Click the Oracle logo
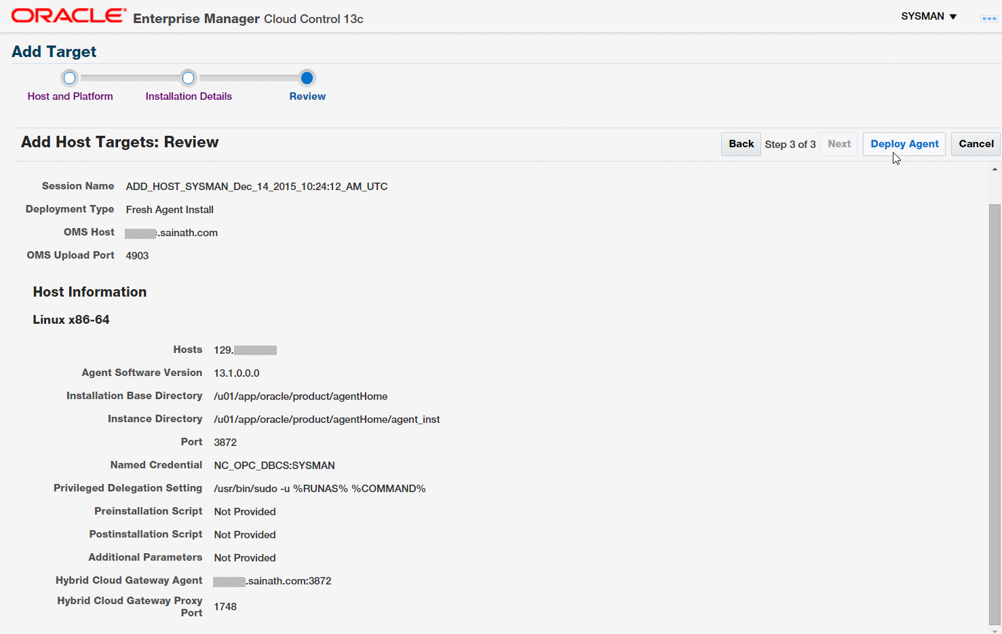This screenshot has width=1002, height=634. 69,16
